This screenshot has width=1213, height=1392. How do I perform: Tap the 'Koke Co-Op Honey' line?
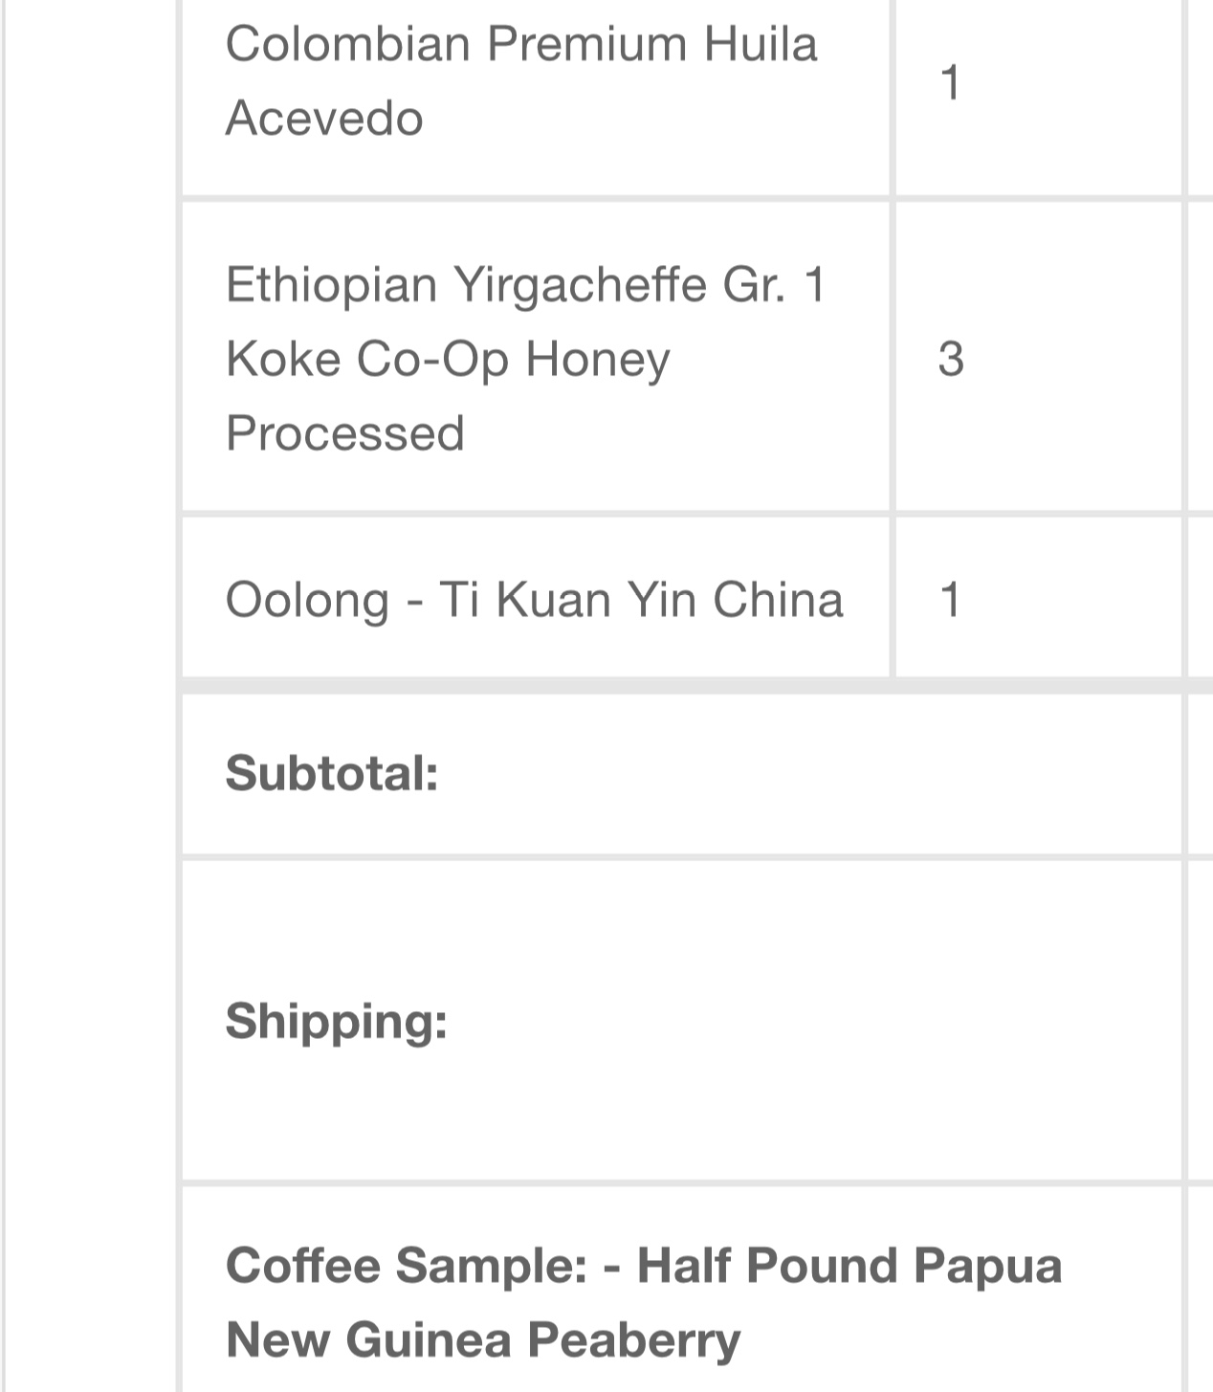[448, 360]
